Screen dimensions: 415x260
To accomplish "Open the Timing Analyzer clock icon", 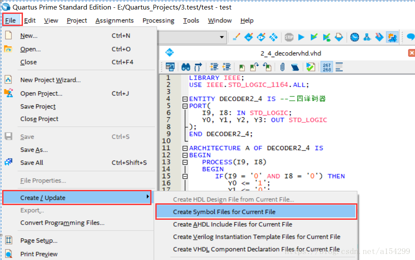I will 355,37.
